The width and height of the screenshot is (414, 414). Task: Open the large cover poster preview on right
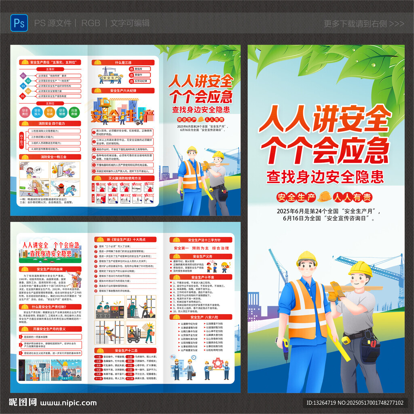tap(326, 219)
